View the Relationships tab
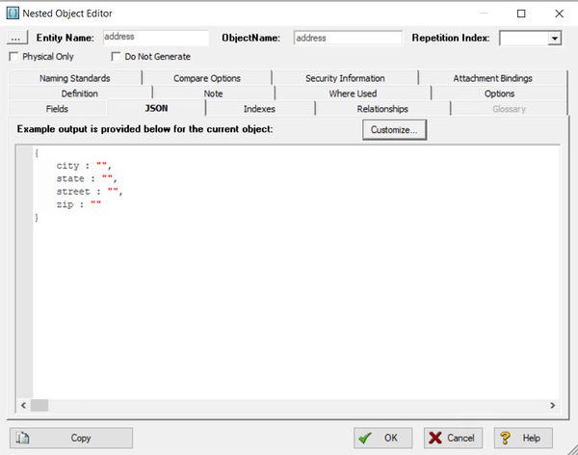Viewport: 578px width, 455px height. (x=382, y=109)
